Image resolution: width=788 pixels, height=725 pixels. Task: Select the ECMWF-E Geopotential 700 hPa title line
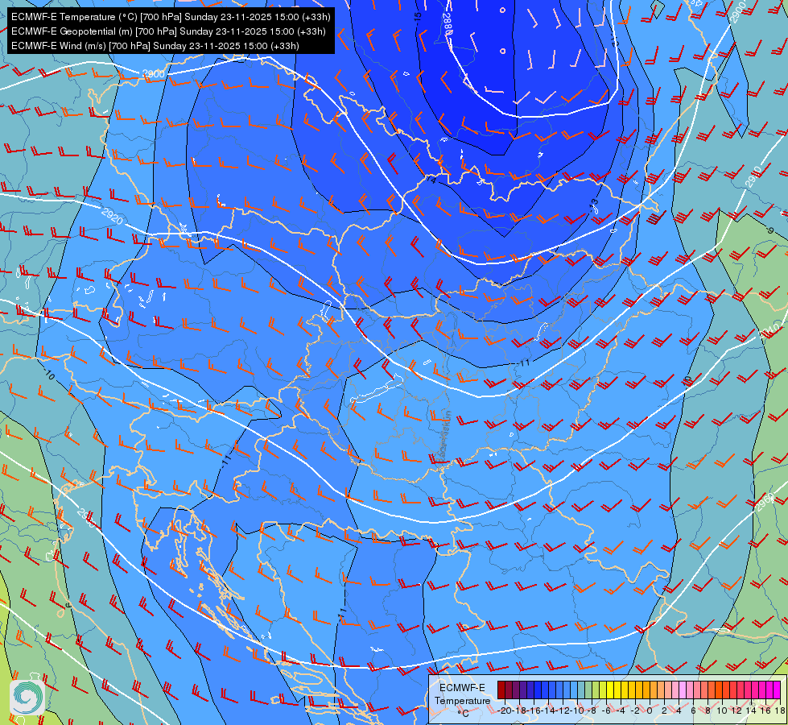point(168,31)
